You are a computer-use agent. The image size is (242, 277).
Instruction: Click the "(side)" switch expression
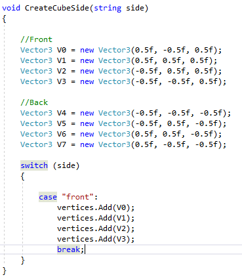tap(66, 165)
